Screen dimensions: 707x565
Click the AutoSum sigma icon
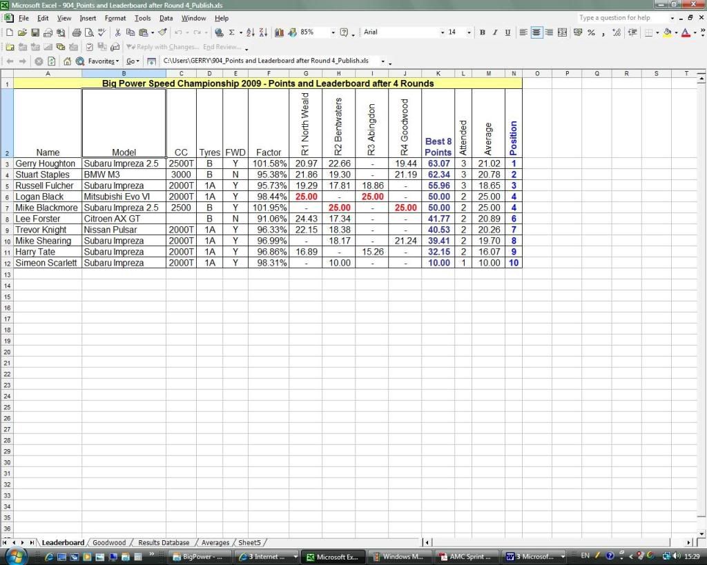tap(232, 32)
